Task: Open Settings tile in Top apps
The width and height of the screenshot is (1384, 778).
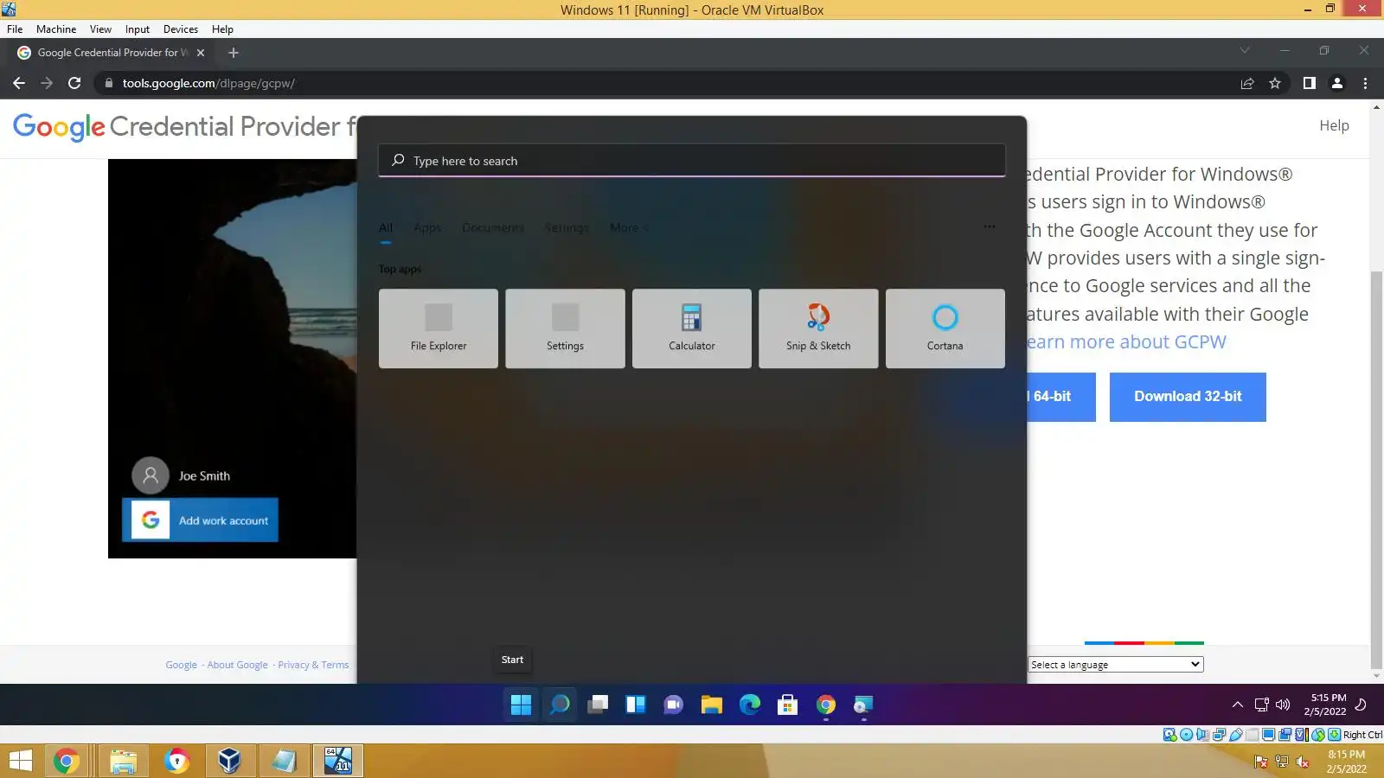Action: tap(565, 328)
